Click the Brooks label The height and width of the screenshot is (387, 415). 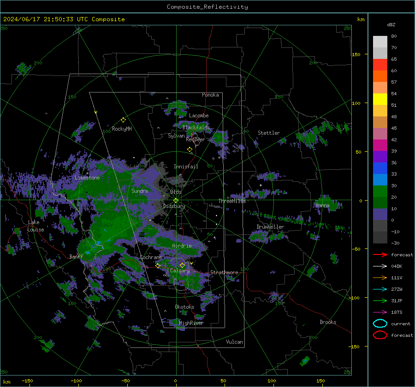(x=328, y=322)
